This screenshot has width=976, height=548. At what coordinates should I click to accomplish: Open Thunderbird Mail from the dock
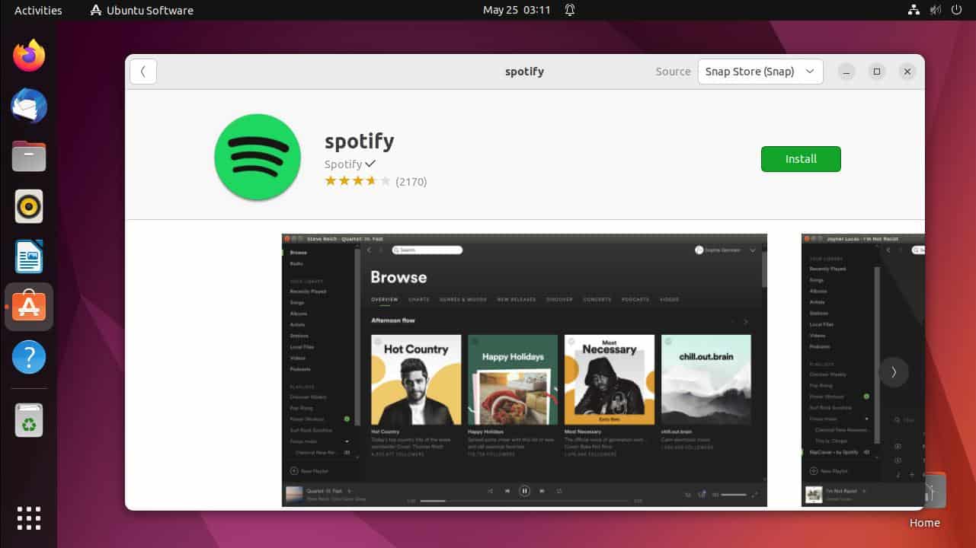point(29,106)
